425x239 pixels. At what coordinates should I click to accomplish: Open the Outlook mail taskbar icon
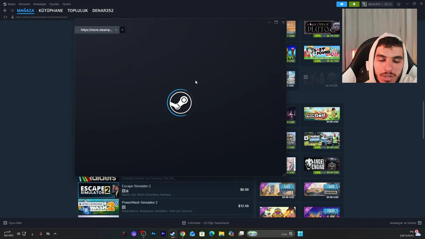tap(192, 234)
